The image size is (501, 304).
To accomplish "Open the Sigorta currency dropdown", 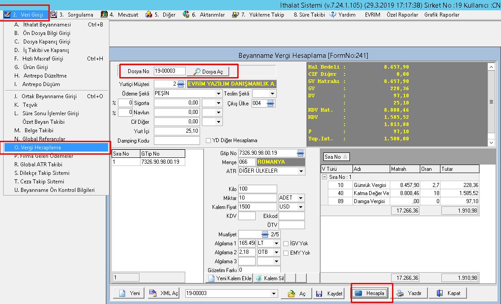I will click(218, 103).
